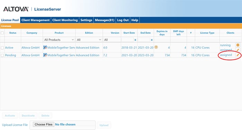The image size is (242, 130).
Task: Sort by the End Date column header
Action: click(146, 33)
